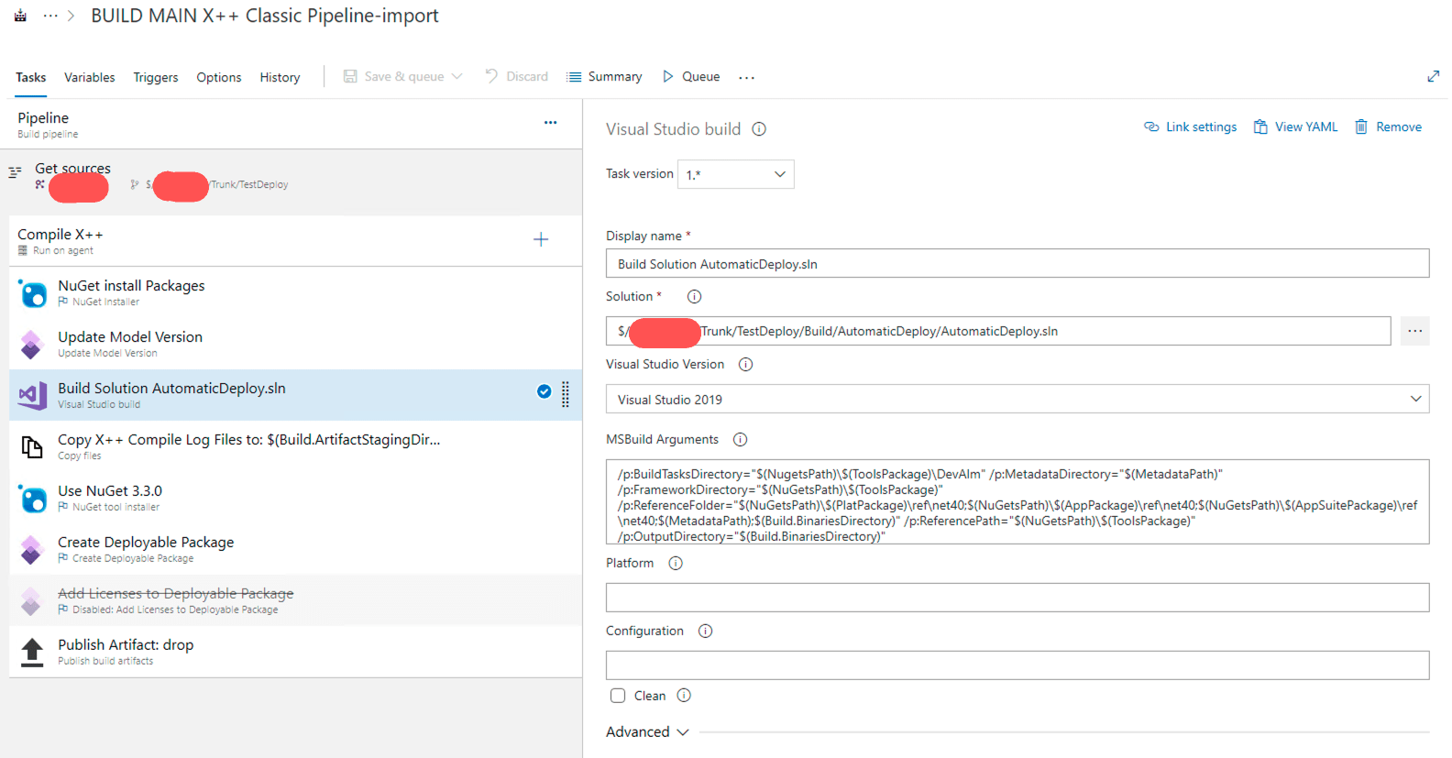
Task: Open Link settings
Action: [x=1191, y=126]
